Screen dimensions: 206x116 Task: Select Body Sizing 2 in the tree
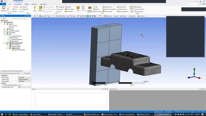click(15, 41)
